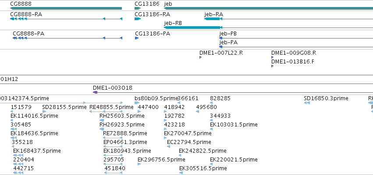This screenshot has height=175, width=373.
Task: Click the 355218 EST arrow
Action: [13, 147]
